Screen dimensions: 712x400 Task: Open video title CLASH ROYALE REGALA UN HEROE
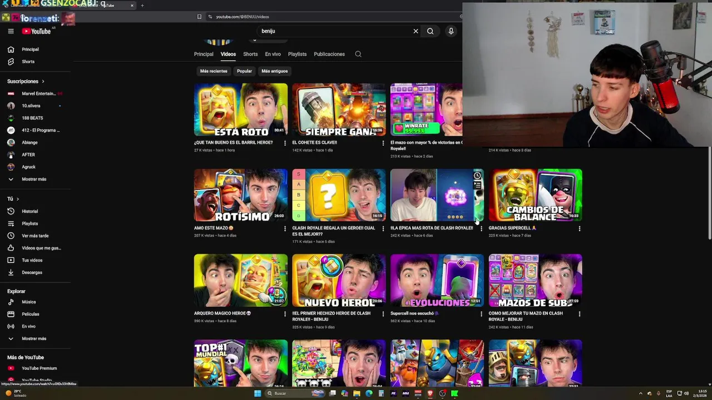coord(334,231)
